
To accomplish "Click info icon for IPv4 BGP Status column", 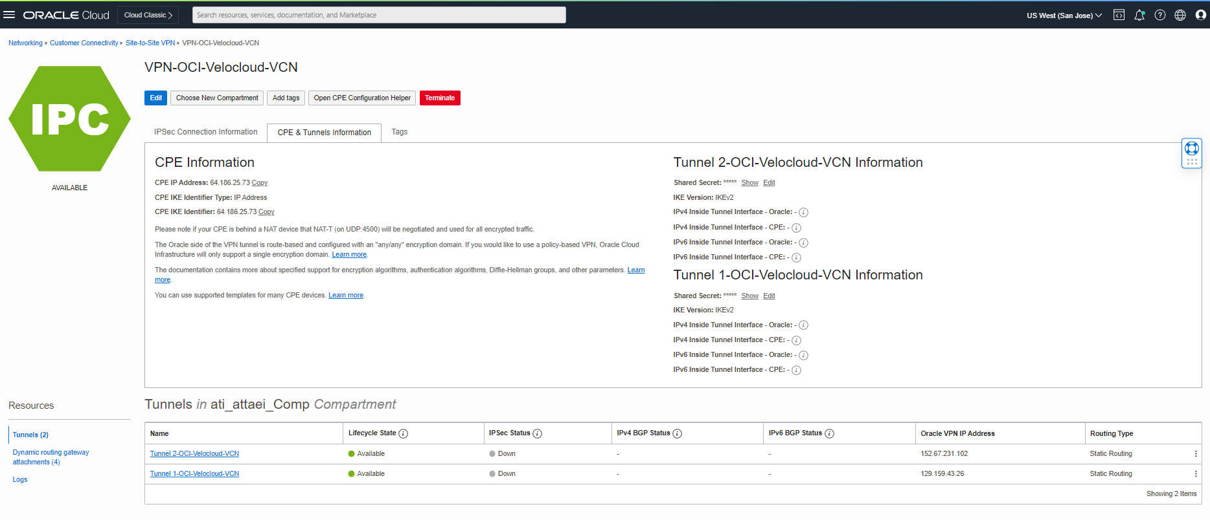I will click(677, 433).
